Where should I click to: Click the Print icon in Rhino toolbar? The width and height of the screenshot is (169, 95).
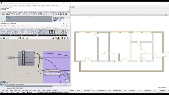point(9,14)
